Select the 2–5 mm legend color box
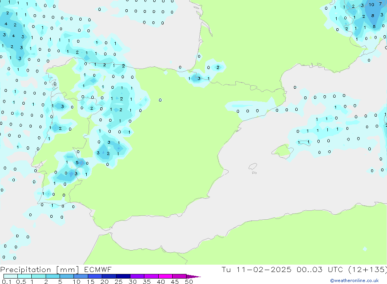This screenshot has height=284, width=387. (x=53, y=276)
